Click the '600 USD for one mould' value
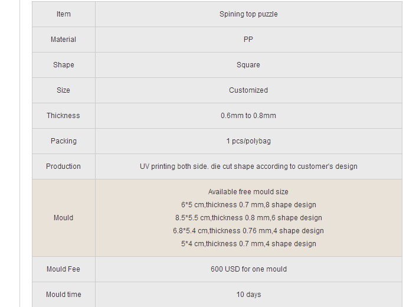The image size is (403, 307). [248, 269]
